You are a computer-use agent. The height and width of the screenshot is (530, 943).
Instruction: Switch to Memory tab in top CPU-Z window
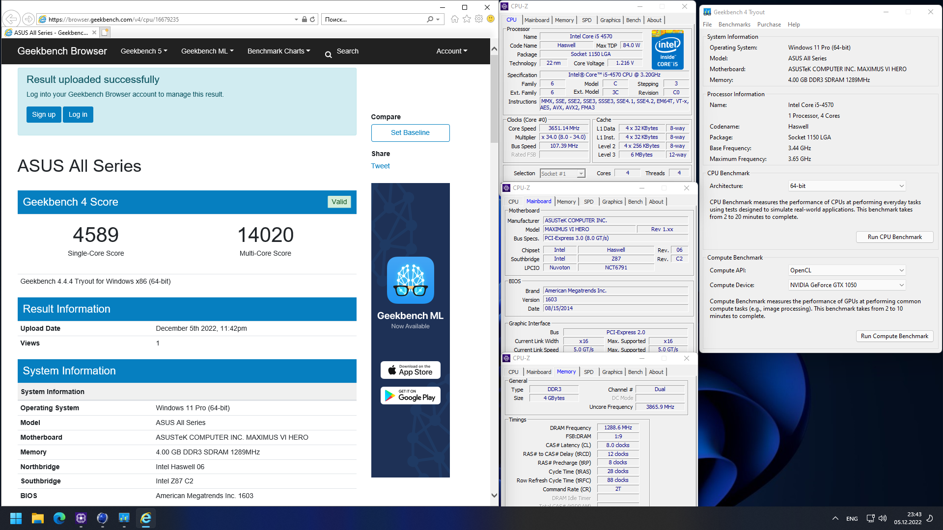[564, 20]
